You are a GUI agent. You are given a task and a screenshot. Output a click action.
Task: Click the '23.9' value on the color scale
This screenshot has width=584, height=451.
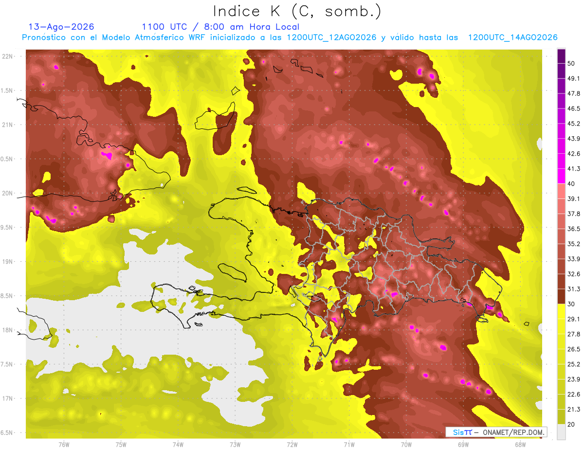coord(573,379)
